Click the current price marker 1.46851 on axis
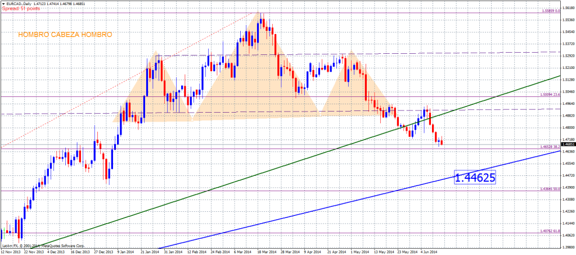Image resolution: width=576 pixels, height=255 pixels. click(x=567, y=143)
